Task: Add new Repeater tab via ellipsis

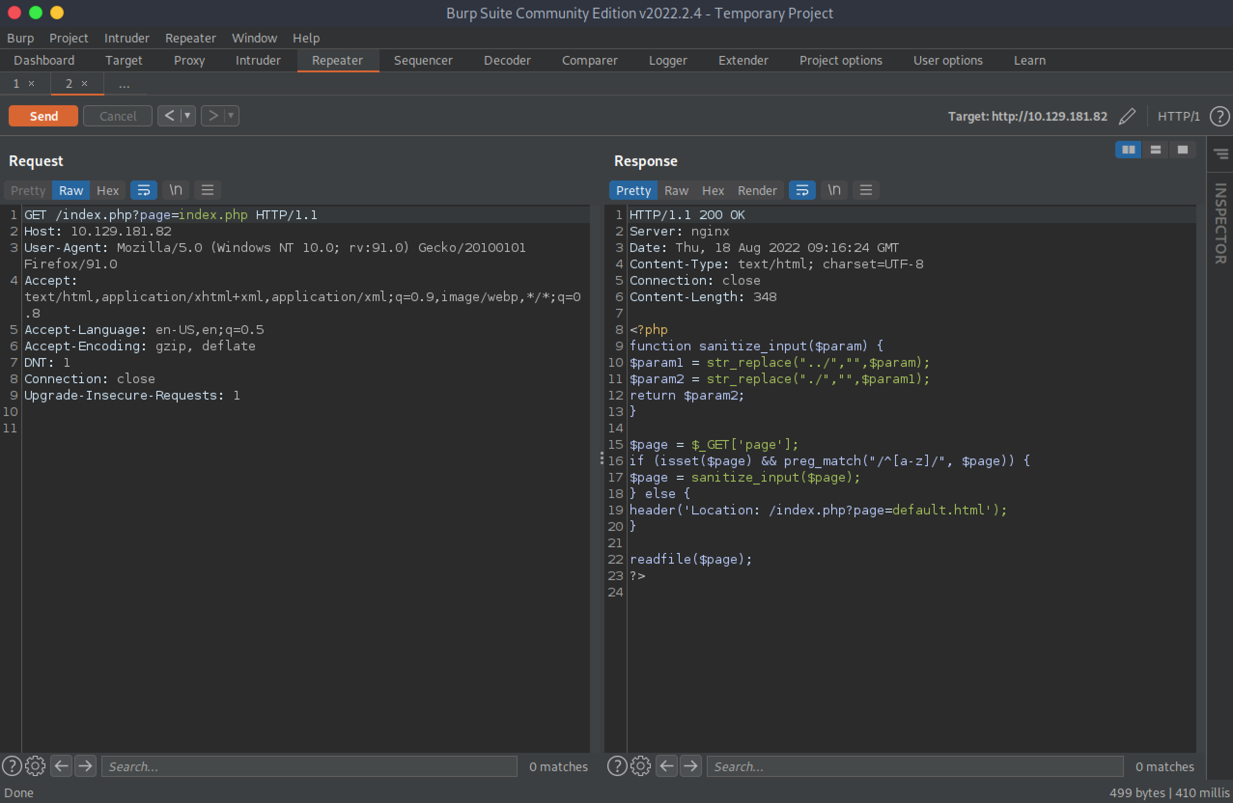Action: click(x=125, y=84)
